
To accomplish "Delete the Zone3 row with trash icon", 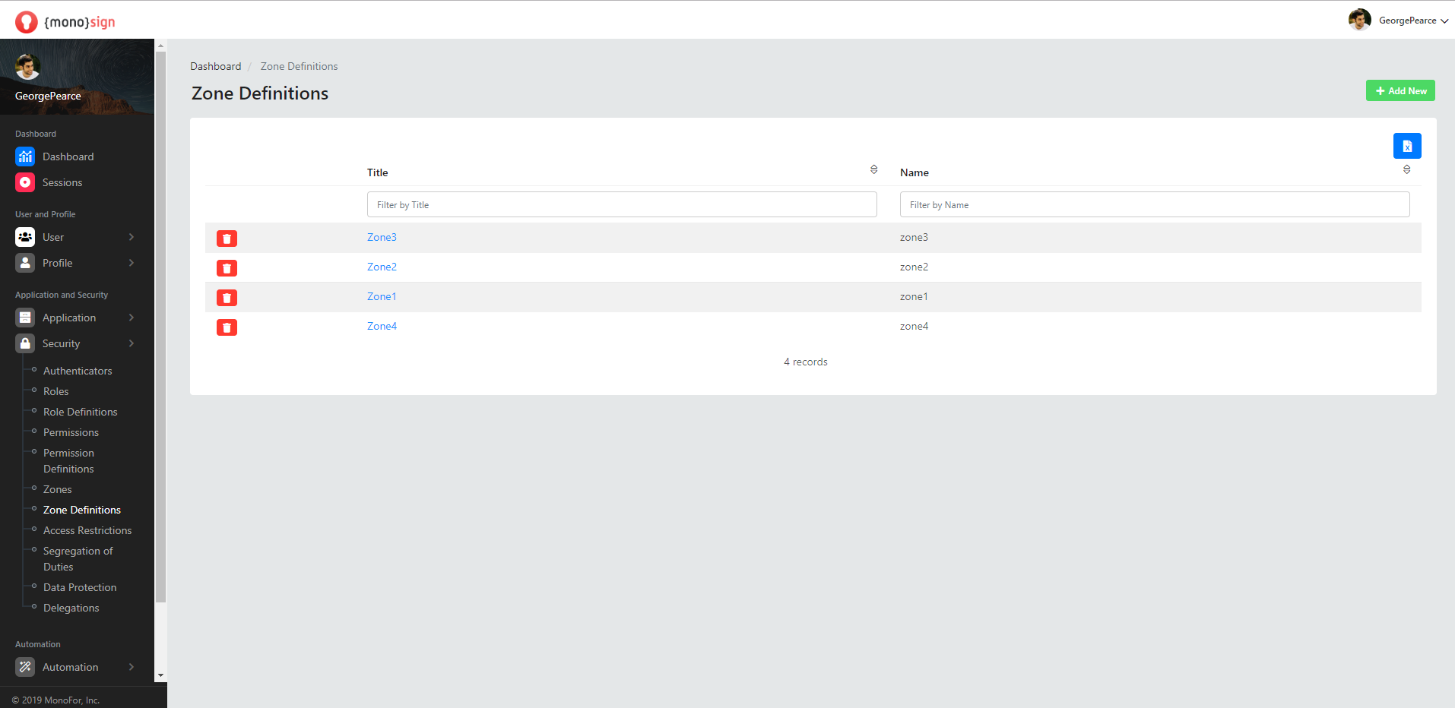I will 227,239.
